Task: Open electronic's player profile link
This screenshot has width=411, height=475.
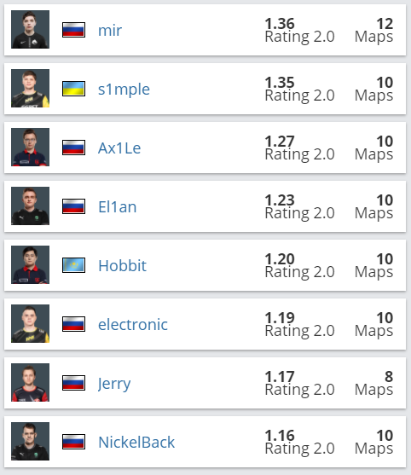Action: [x=133, y=324]
